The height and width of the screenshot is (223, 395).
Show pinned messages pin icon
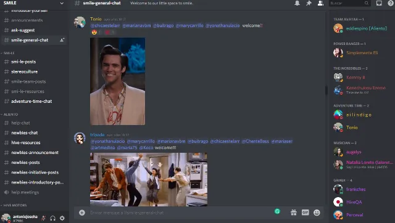coord(309,3)
